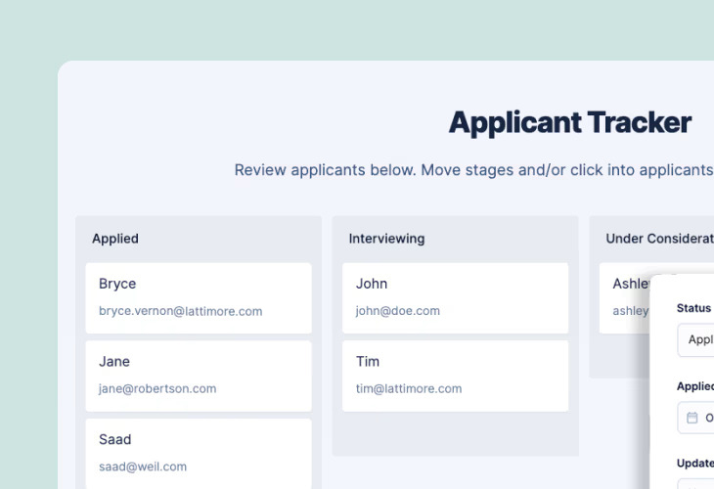Click jane@robertson.com email text
Screen dimensions: 714x489
pyautogui.click(x=157, y=388)
